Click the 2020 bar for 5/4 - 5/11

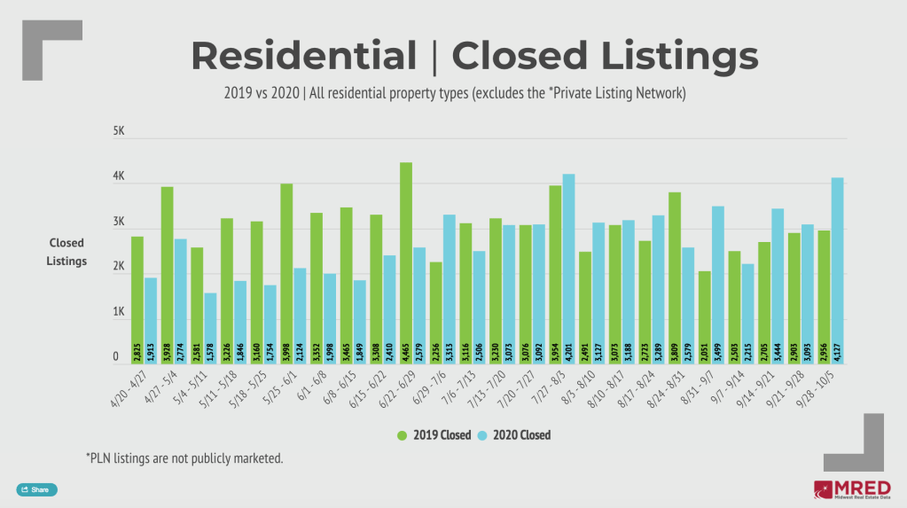pyautogui.click(x=210, y=328)
